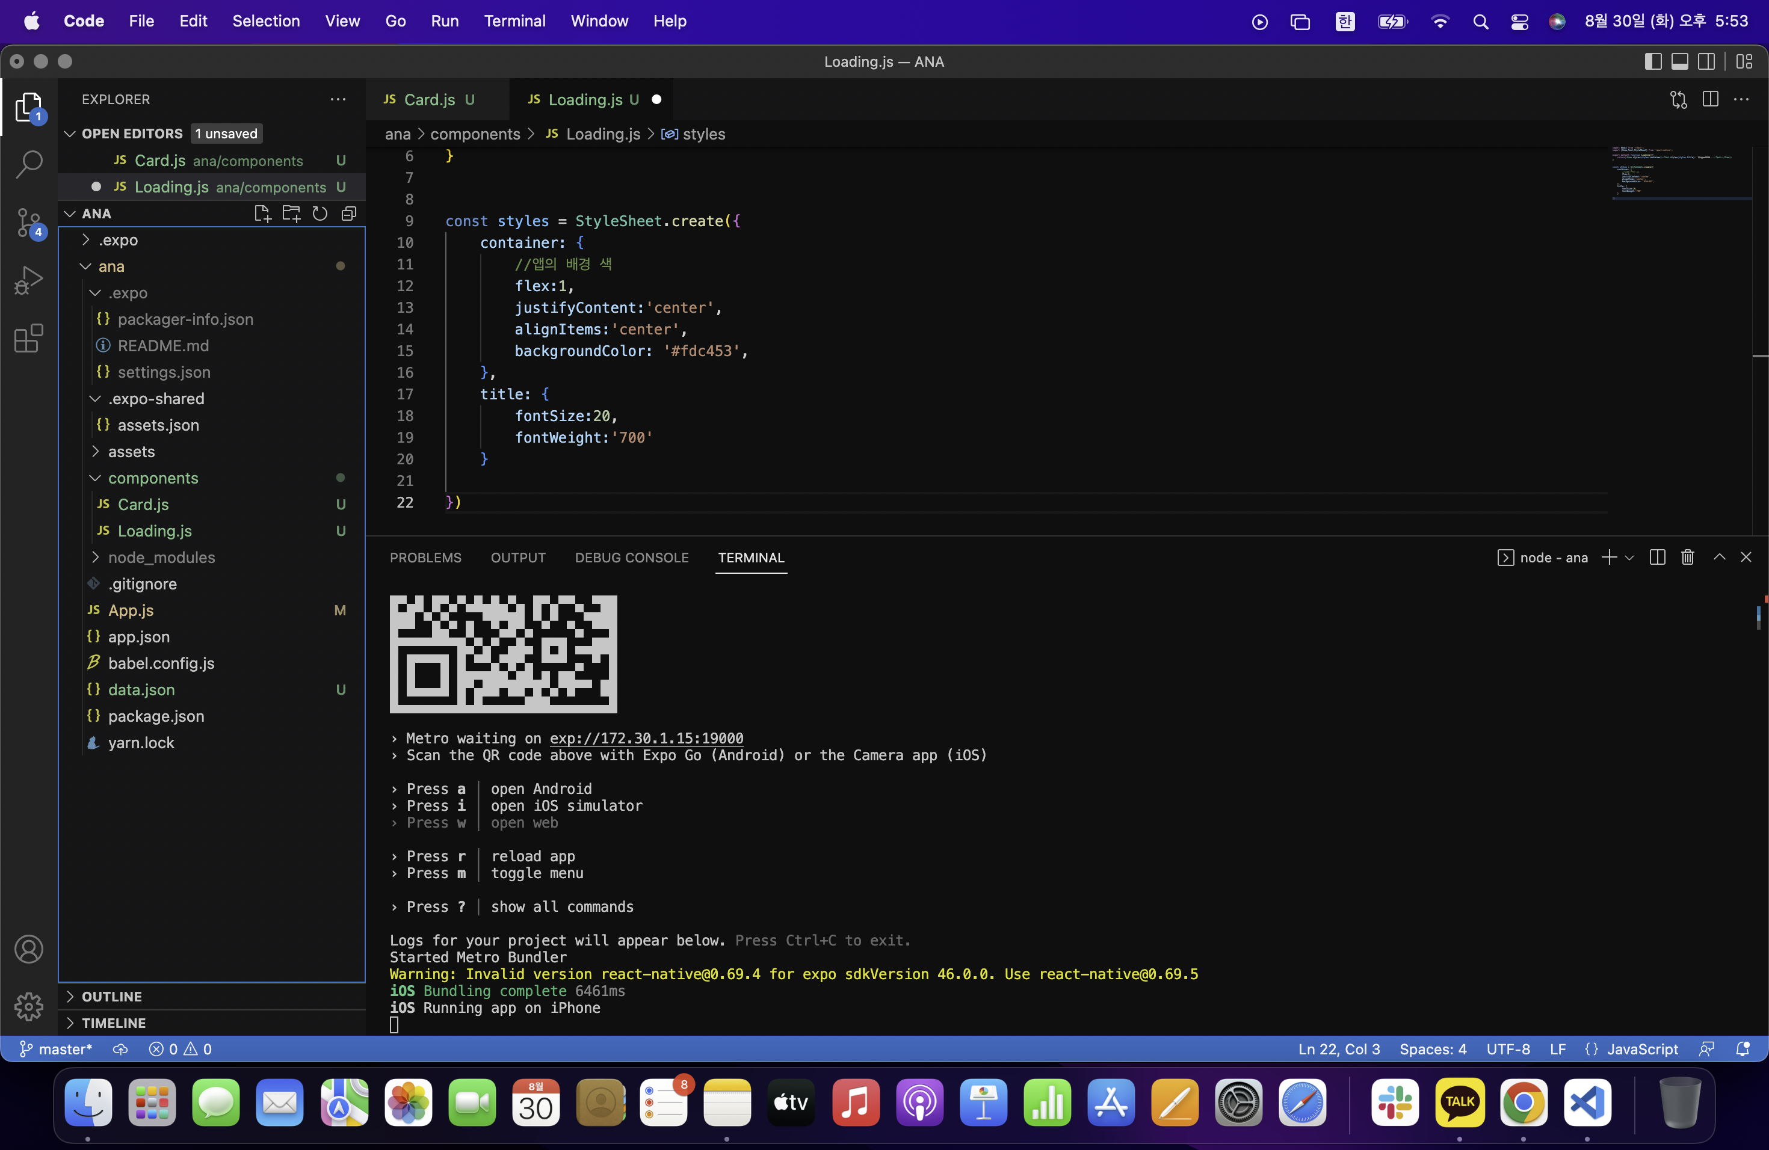The height and width of the screenshot is (1150, 1769).
Task: Click Ln 22, Col 3 cursor position
Action: pyautogui.click(x=1339, y=1049)
